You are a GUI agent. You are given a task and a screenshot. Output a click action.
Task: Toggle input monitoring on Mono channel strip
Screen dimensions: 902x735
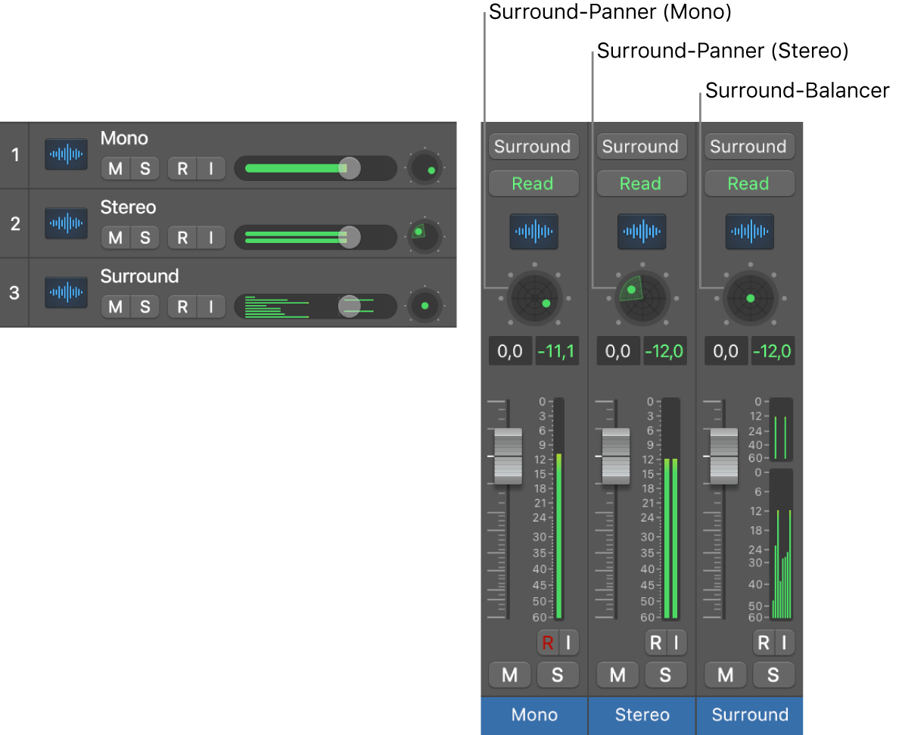pyautogui.click(x=568, y=643)
